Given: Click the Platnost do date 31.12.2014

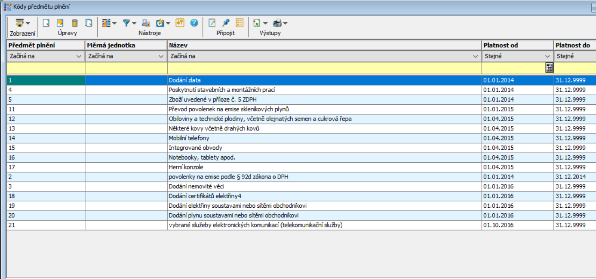Looking at the screenshot, I should pos(571,177).
